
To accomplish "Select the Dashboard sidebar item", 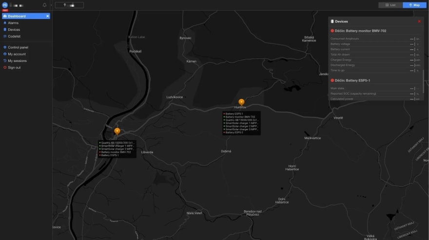I will click(26, 16).
